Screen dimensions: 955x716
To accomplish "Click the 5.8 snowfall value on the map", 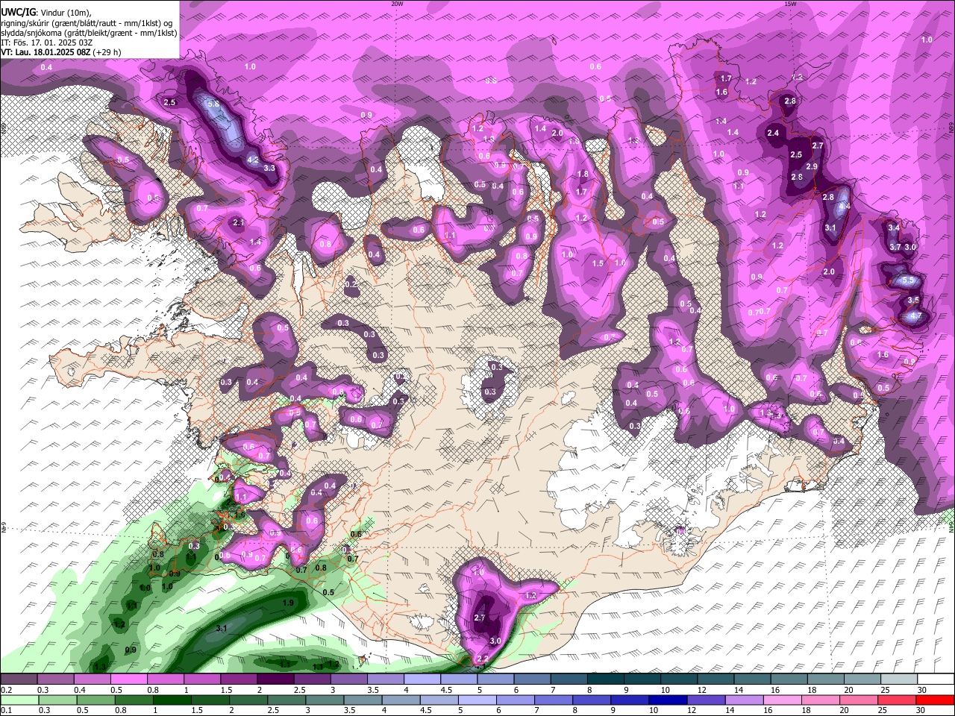I will click(213, 104).
